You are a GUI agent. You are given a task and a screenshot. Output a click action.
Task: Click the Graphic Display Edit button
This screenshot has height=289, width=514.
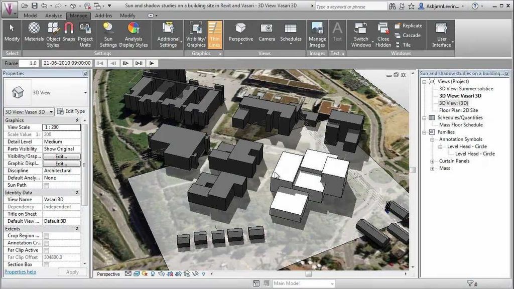tap(61, 164)
